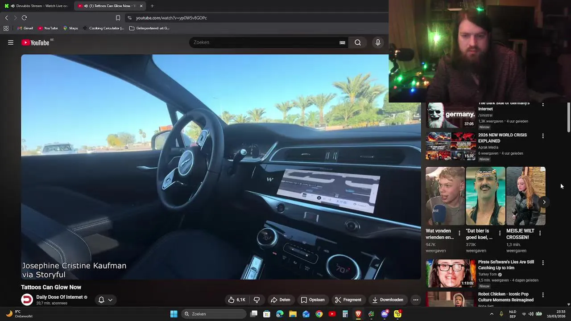This screenshot has height=321, width=571.
Task: Switch to Devubbs Stream browser tab
Action: pos(37,6)
